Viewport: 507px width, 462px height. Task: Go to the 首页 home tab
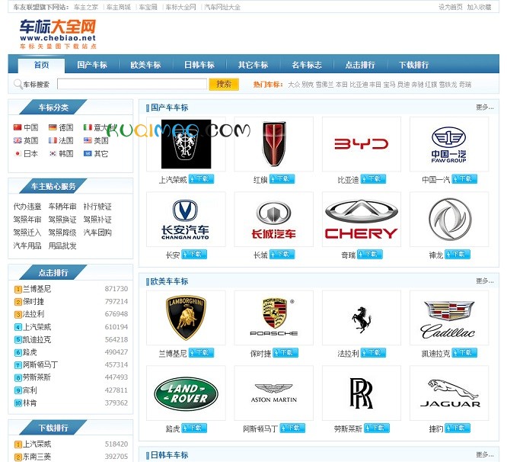click(41, 66)
